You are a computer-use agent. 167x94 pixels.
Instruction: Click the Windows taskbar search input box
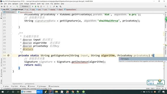(x=28, y=92)
